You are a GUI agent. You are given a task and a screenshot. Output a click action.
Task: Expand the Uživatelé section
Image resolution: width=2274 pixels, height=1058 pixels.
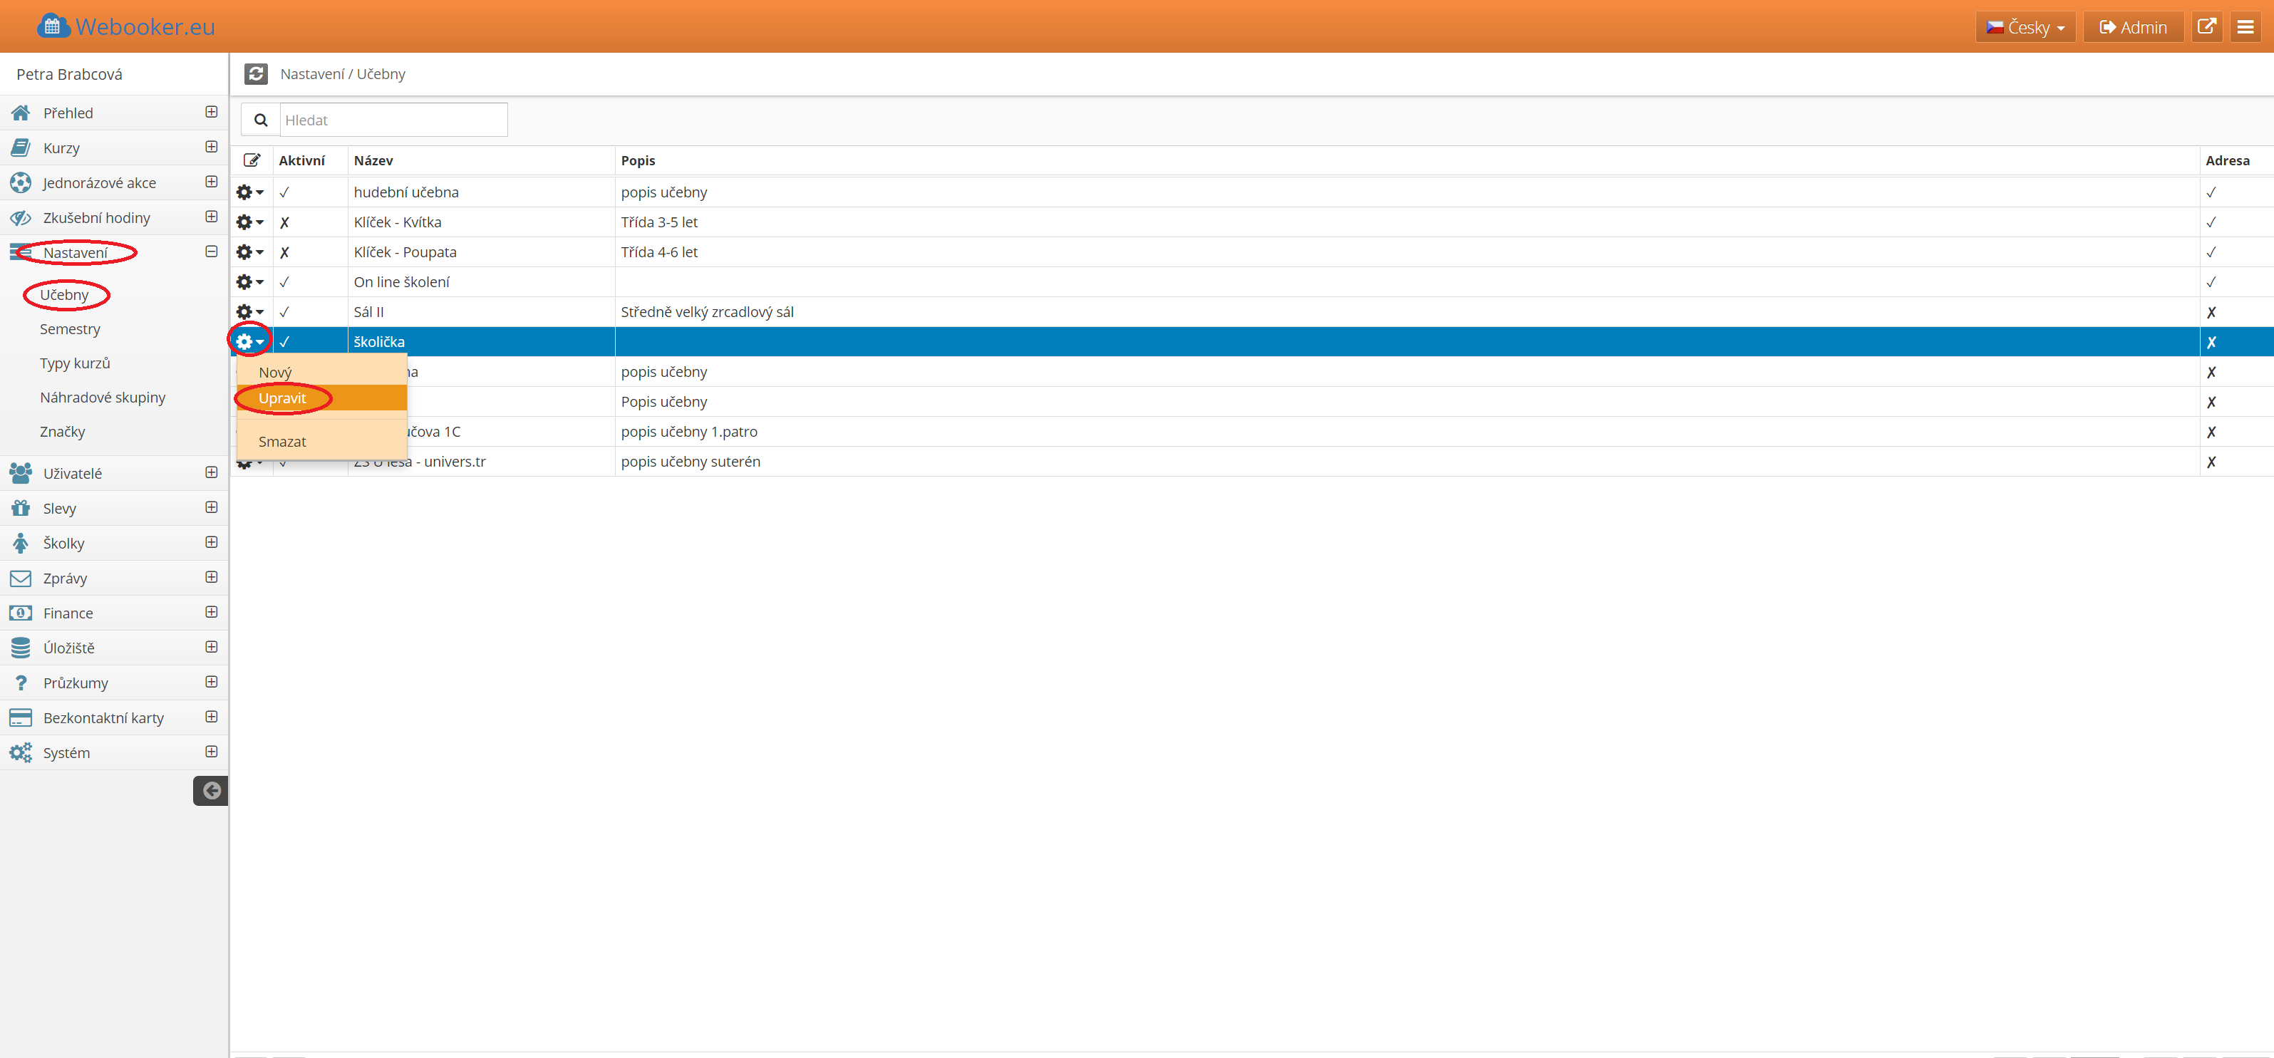point(211,473)
